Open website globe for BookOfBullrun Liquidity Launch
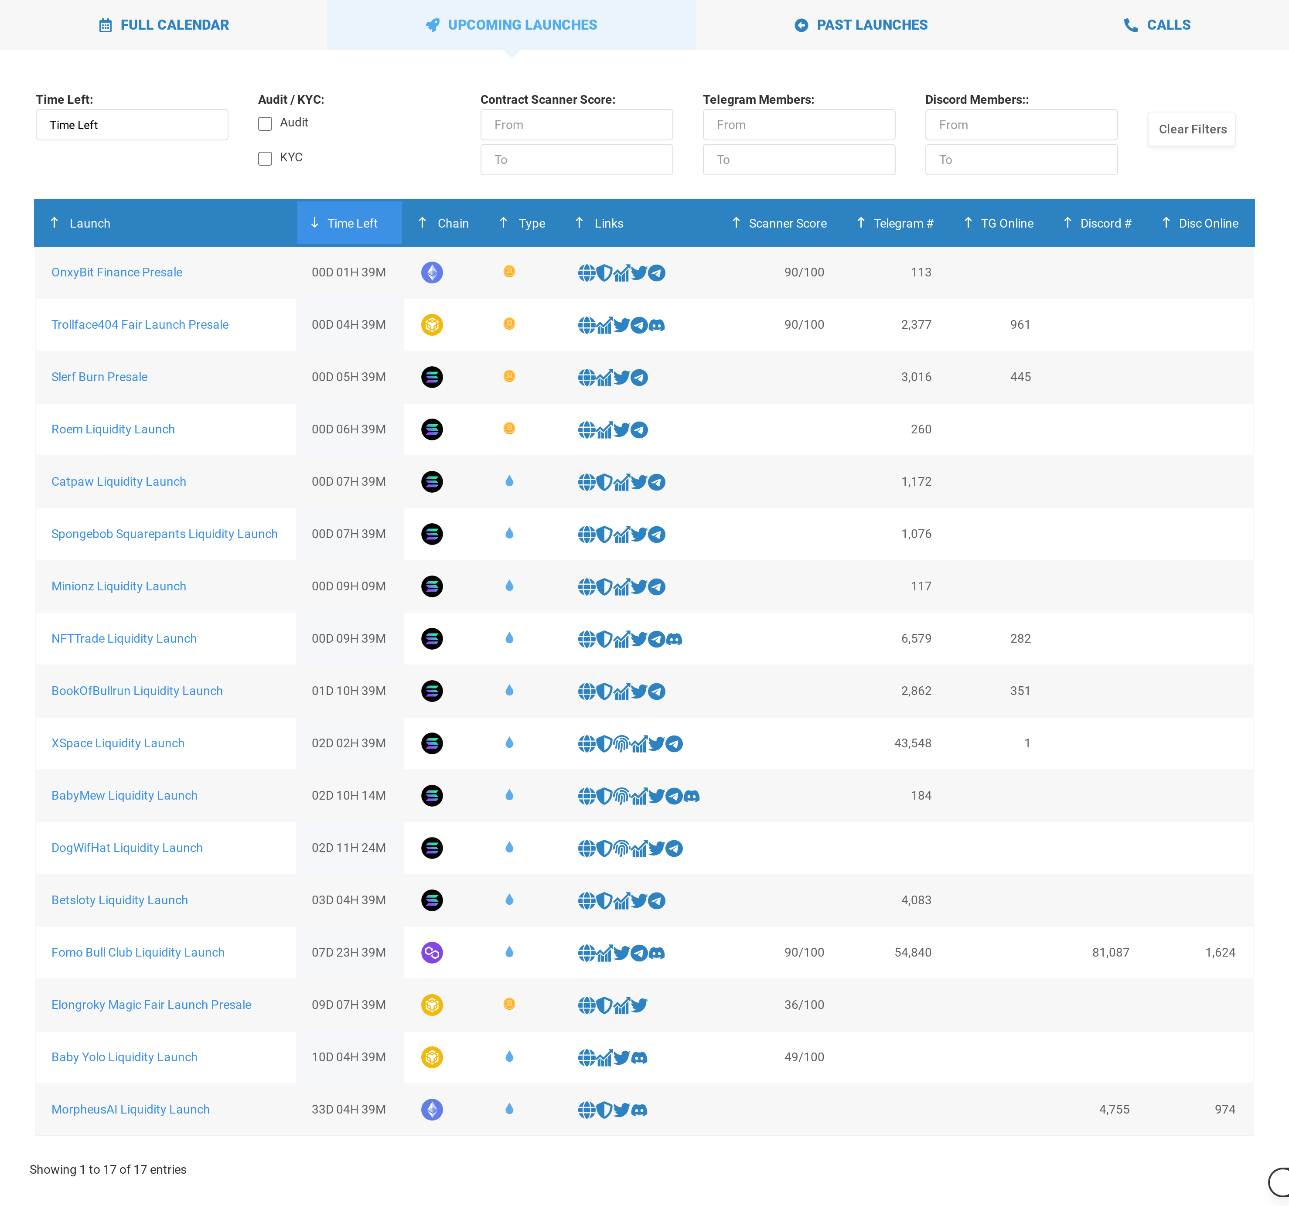 coord(586,692)
